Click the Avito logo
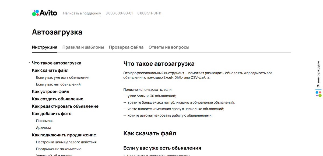 (44, 13)
